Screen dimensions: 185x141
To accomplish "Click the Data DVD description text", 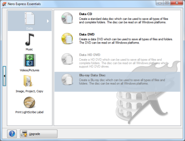I will (x=126, y=41).
